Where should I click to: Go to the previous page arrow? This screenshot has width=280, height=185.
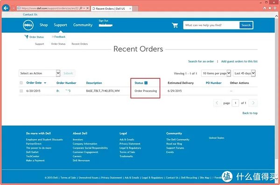[217, 103]
